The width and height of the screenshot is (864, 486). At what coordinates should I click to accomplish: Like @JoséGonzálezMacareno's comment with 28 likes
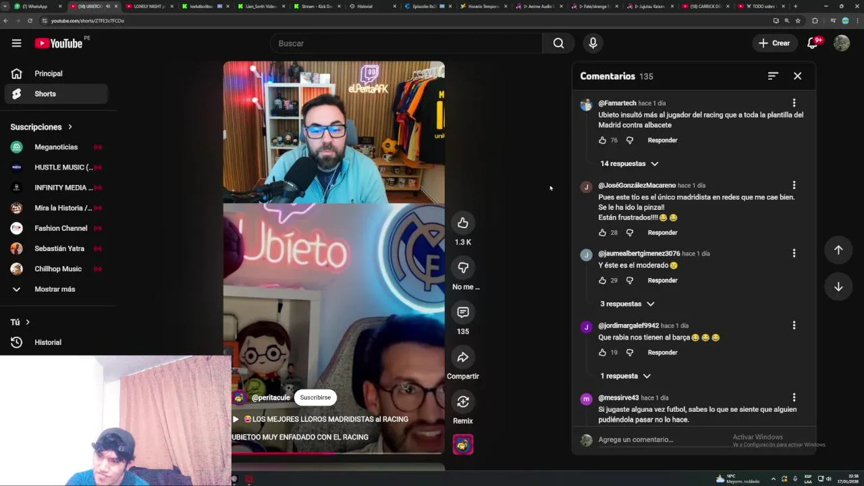tap(602, 233)
